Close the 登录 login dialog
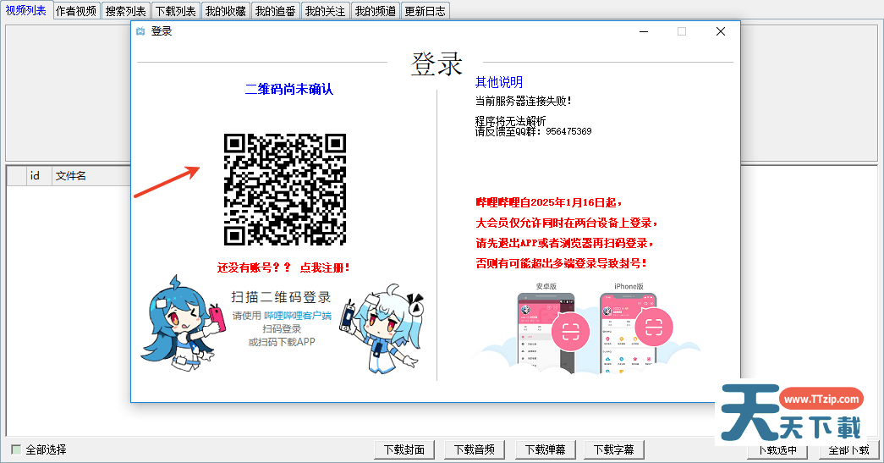The image size is (884, 463). [x=720, y=31]
